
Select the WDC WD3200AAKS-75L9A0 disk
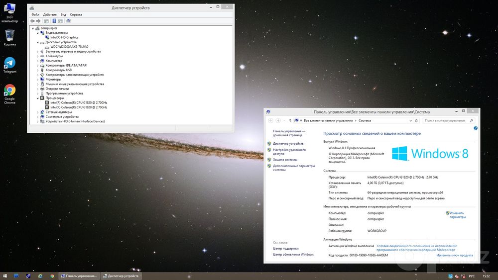69,47
